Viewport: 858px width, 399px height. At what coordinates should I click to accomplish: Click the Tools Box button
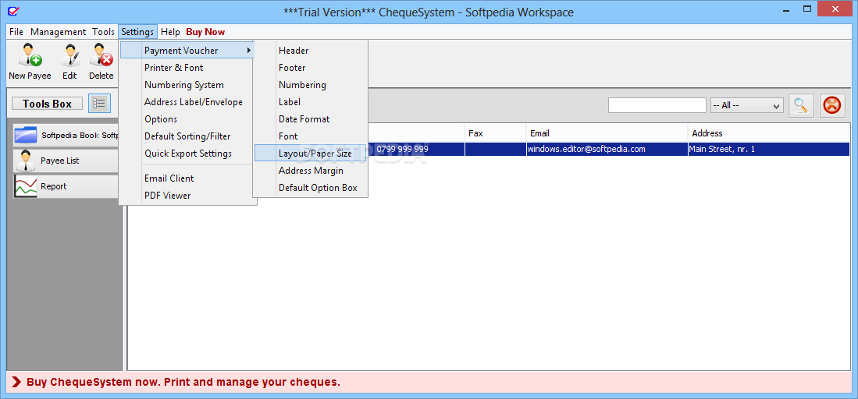point(47,104)
